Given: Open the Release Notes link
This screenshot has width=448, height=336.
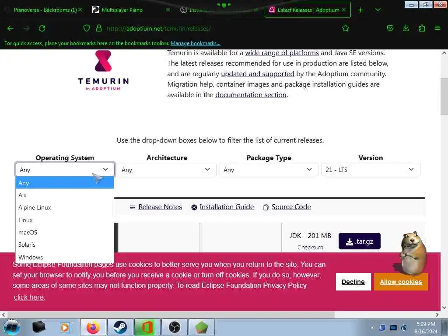Looking at the screenshot, I should click(160, 207).
